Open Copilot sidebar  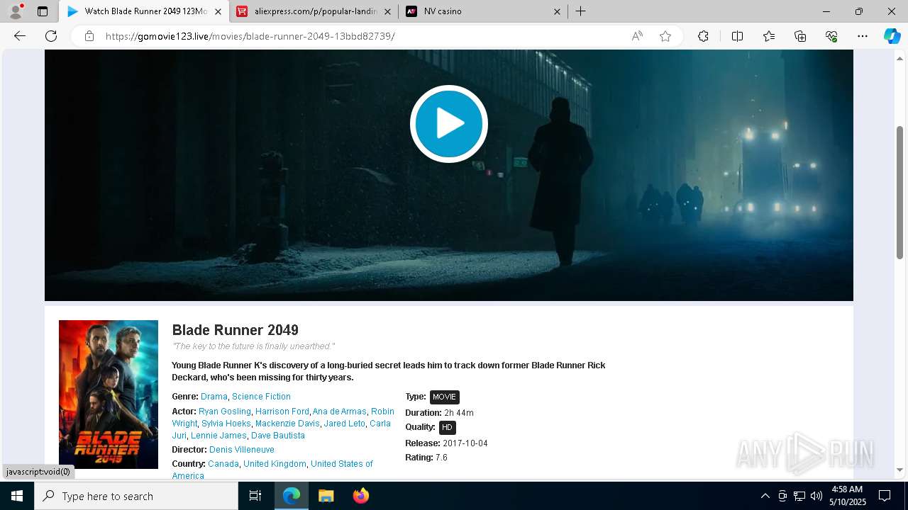tap(892, 36)
